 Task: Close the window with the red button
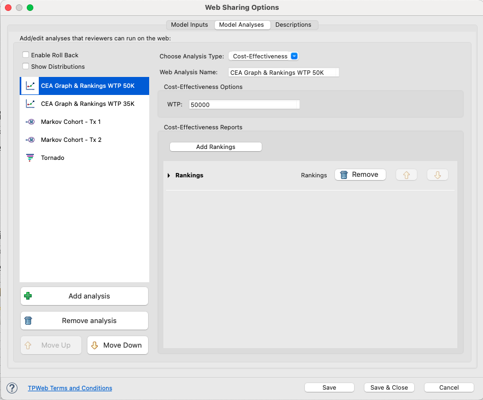pos(8,8)
